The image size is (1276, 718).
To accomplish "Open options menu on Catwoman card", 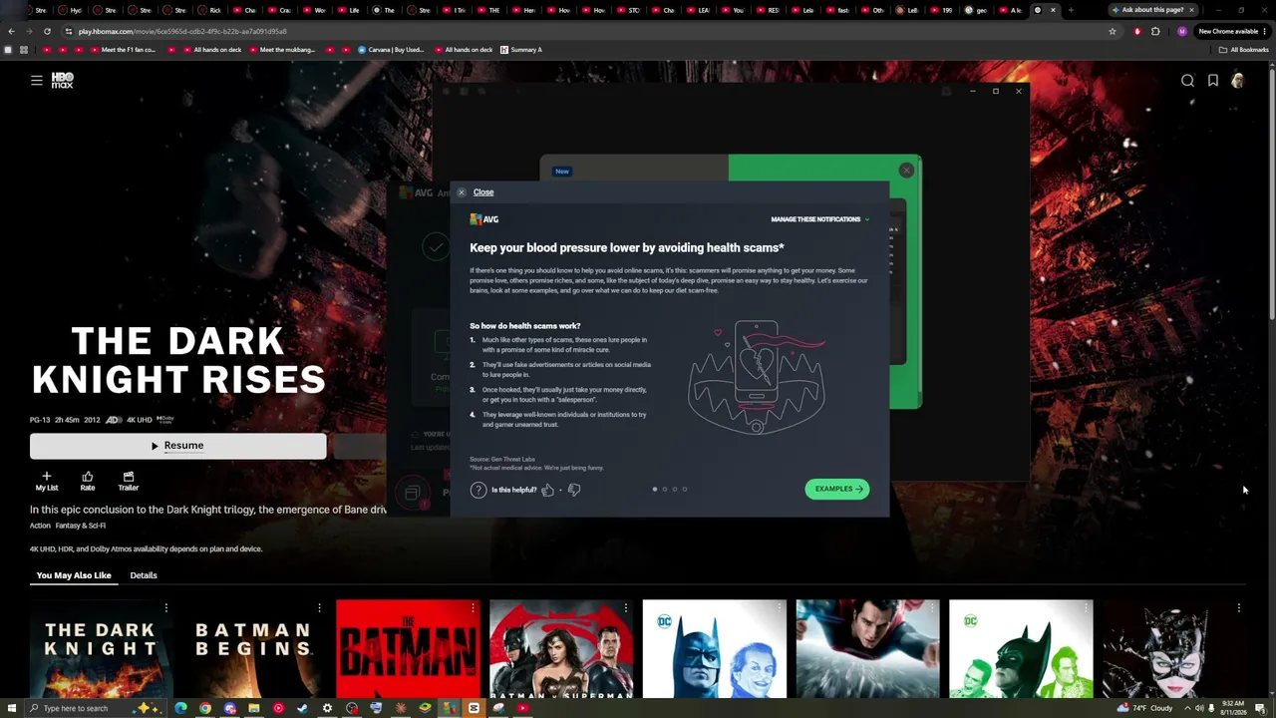I will click(1239, 607).
